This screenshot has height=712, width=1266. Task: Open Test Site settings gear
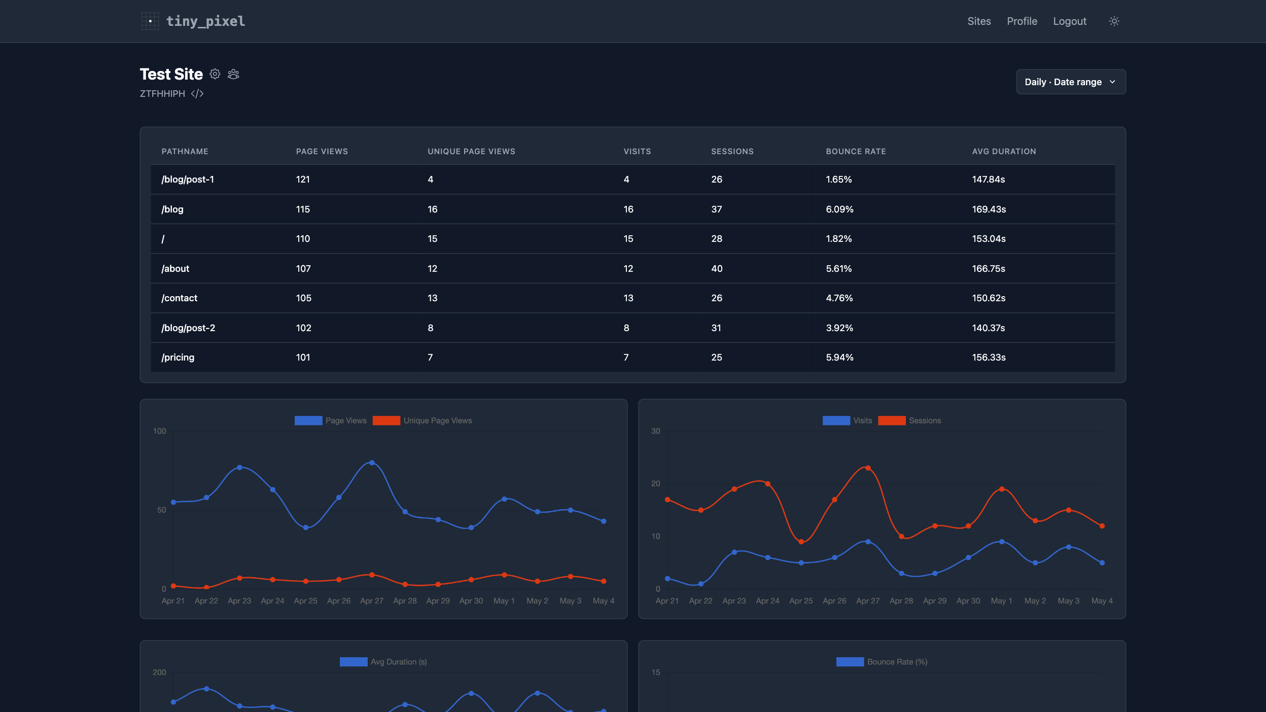click(x=215, y=74)
